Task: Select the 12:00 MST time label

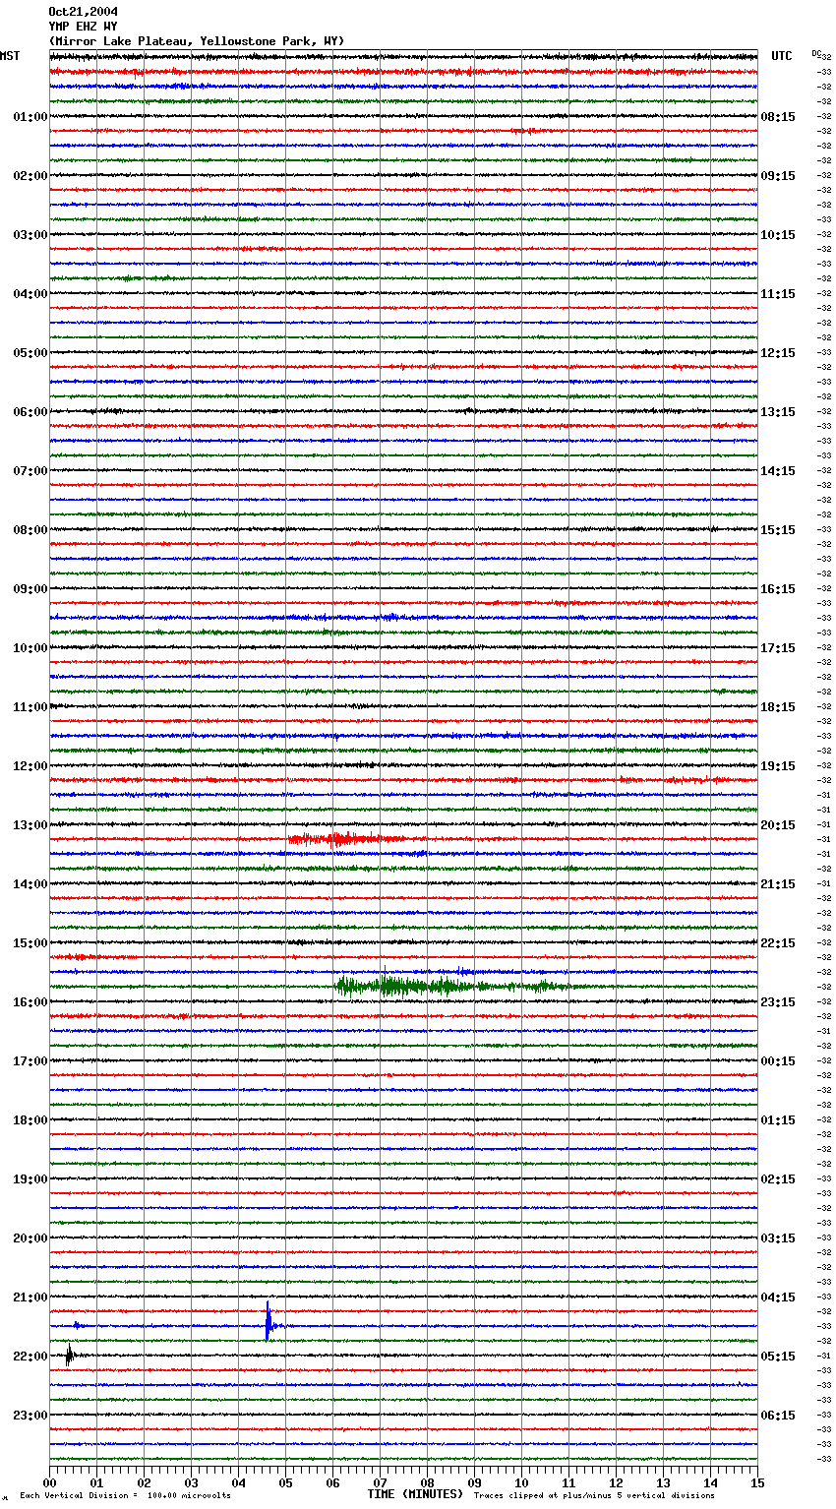Action: (x=30, y=766)
